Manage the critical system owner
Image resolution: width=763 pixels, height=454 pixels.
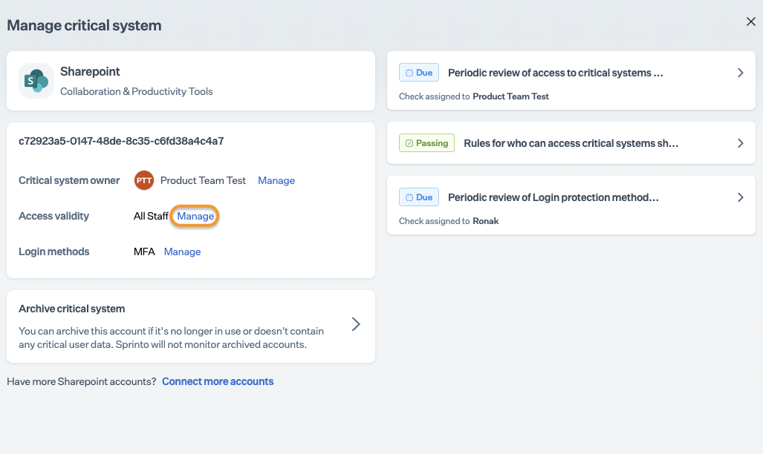tap(276, 180)
